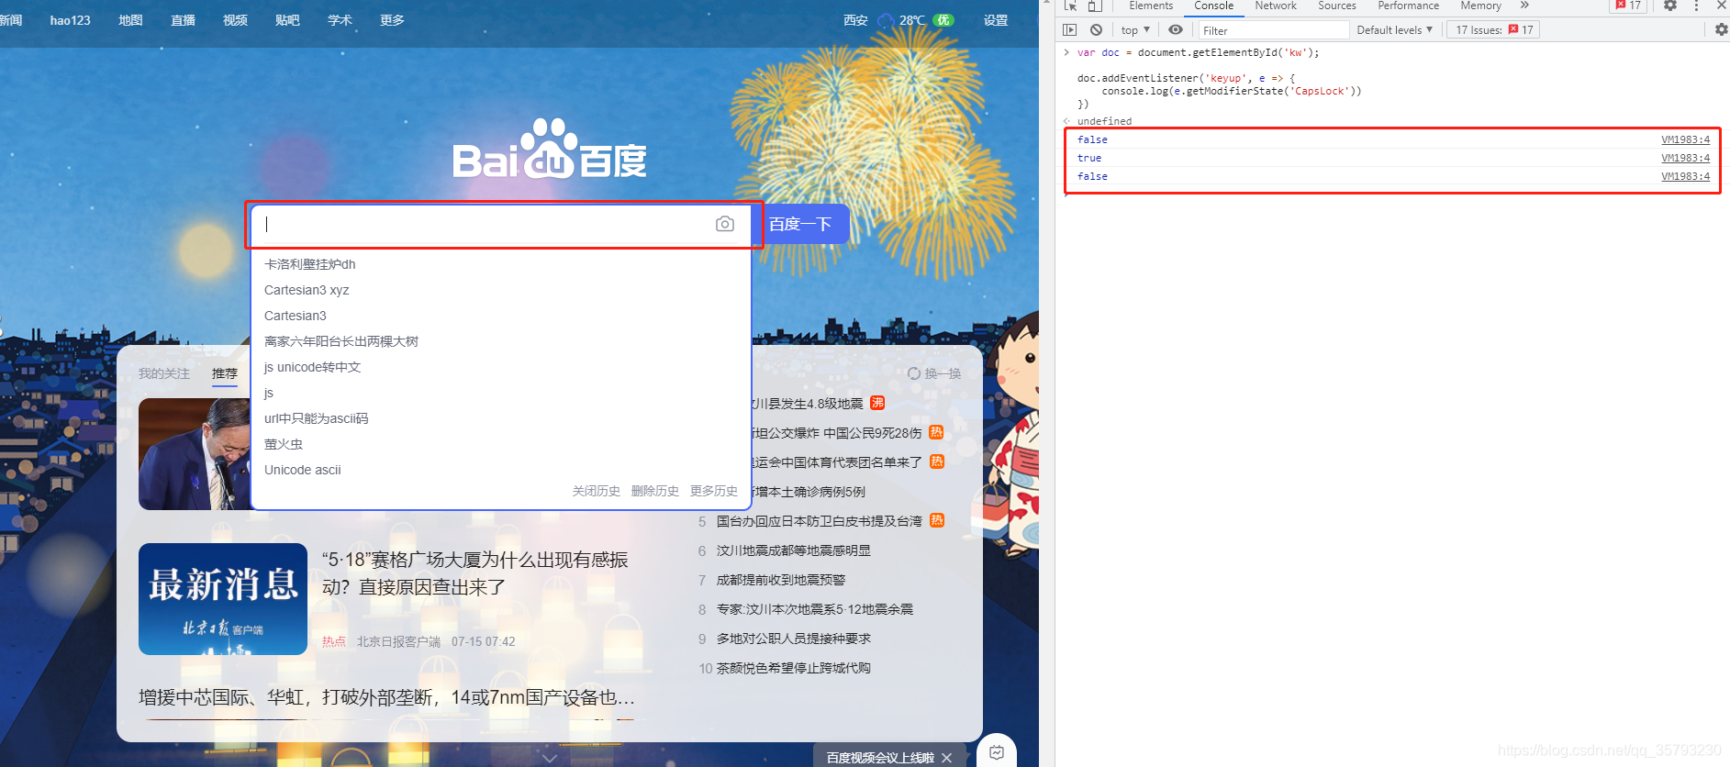Viewport: 1730px width, 767px height.
Task: Open 视频 in top navigation
Action: pyautogui.click(x=235, y=20)
